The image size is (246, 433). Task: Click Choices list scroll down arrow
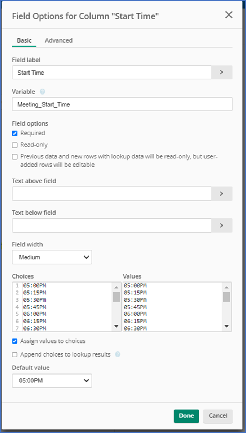tap(116, 326)
